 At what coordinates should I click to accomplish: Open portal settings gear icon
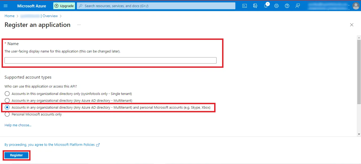[x=276, y=6]
